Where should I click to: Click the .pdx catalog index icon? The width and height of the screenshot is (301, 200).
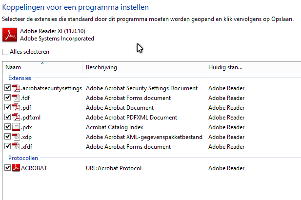(x=16, y=127)
